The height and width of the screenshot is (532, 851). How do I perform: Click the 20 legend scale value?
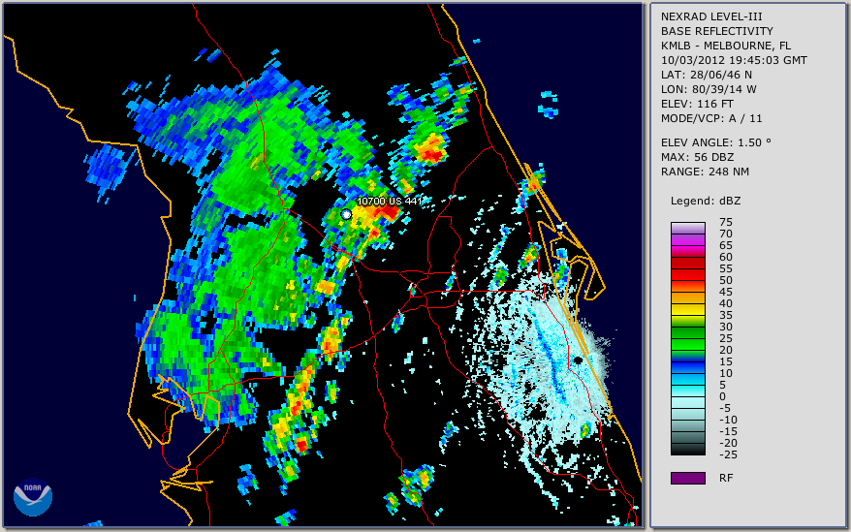[x=726, y=350]
